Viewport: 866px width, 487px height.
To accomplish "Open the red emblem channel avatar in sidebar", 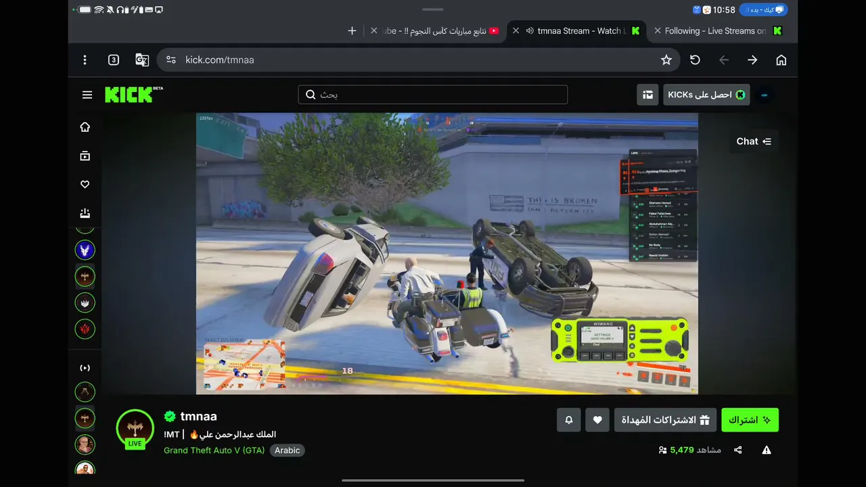I will tap(85, 329).
